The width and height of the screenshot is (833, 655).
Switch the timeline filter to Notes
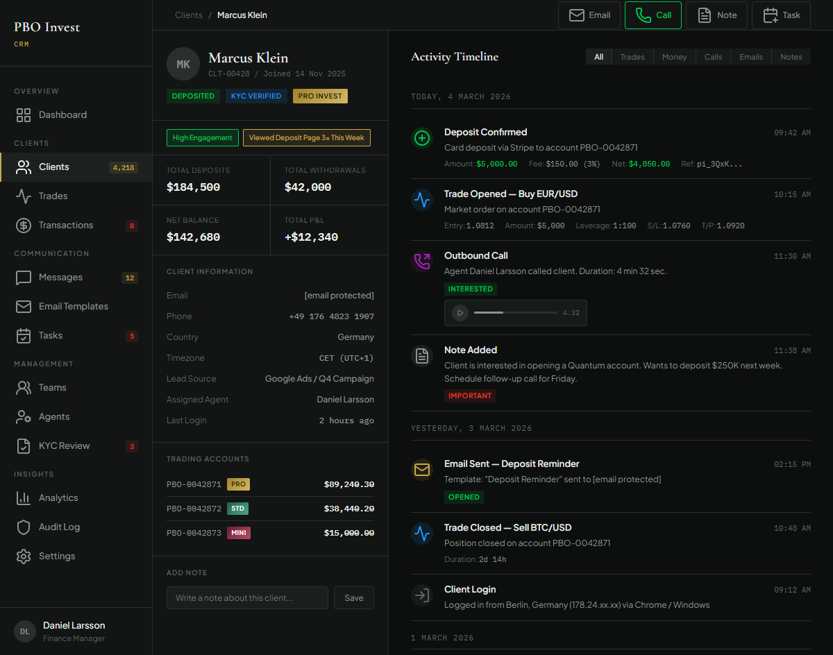point(791,57)
